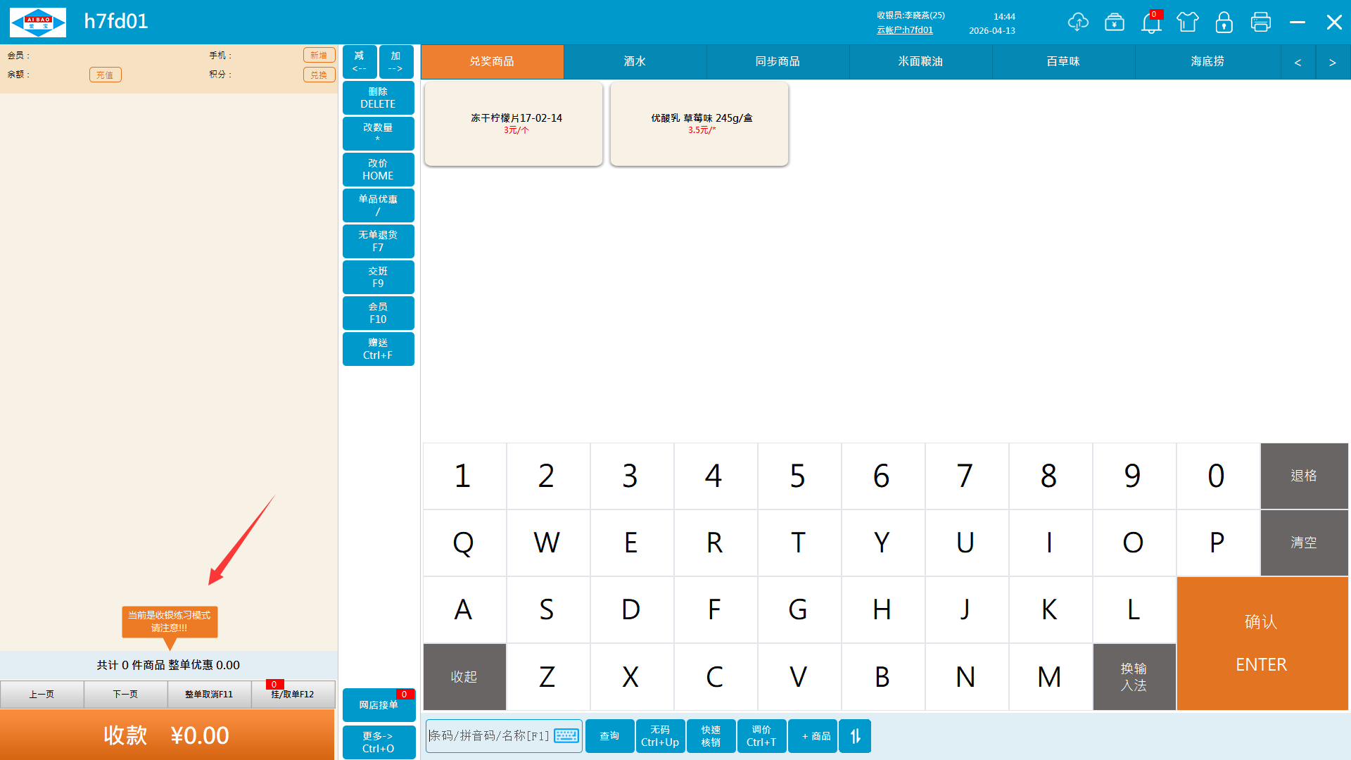This screenshot has height=760, width=1351.
Task: Toggle input method with 换输入法 key
Action: tap(1134, 676)
